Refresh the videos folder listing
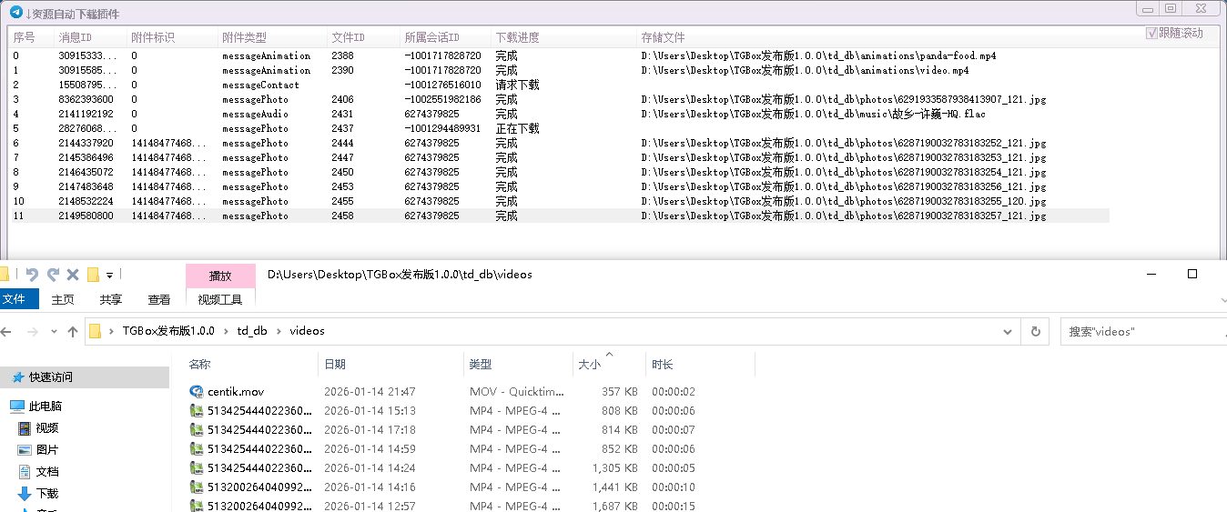The image size is (1227, 512). tap(1035, 332)
